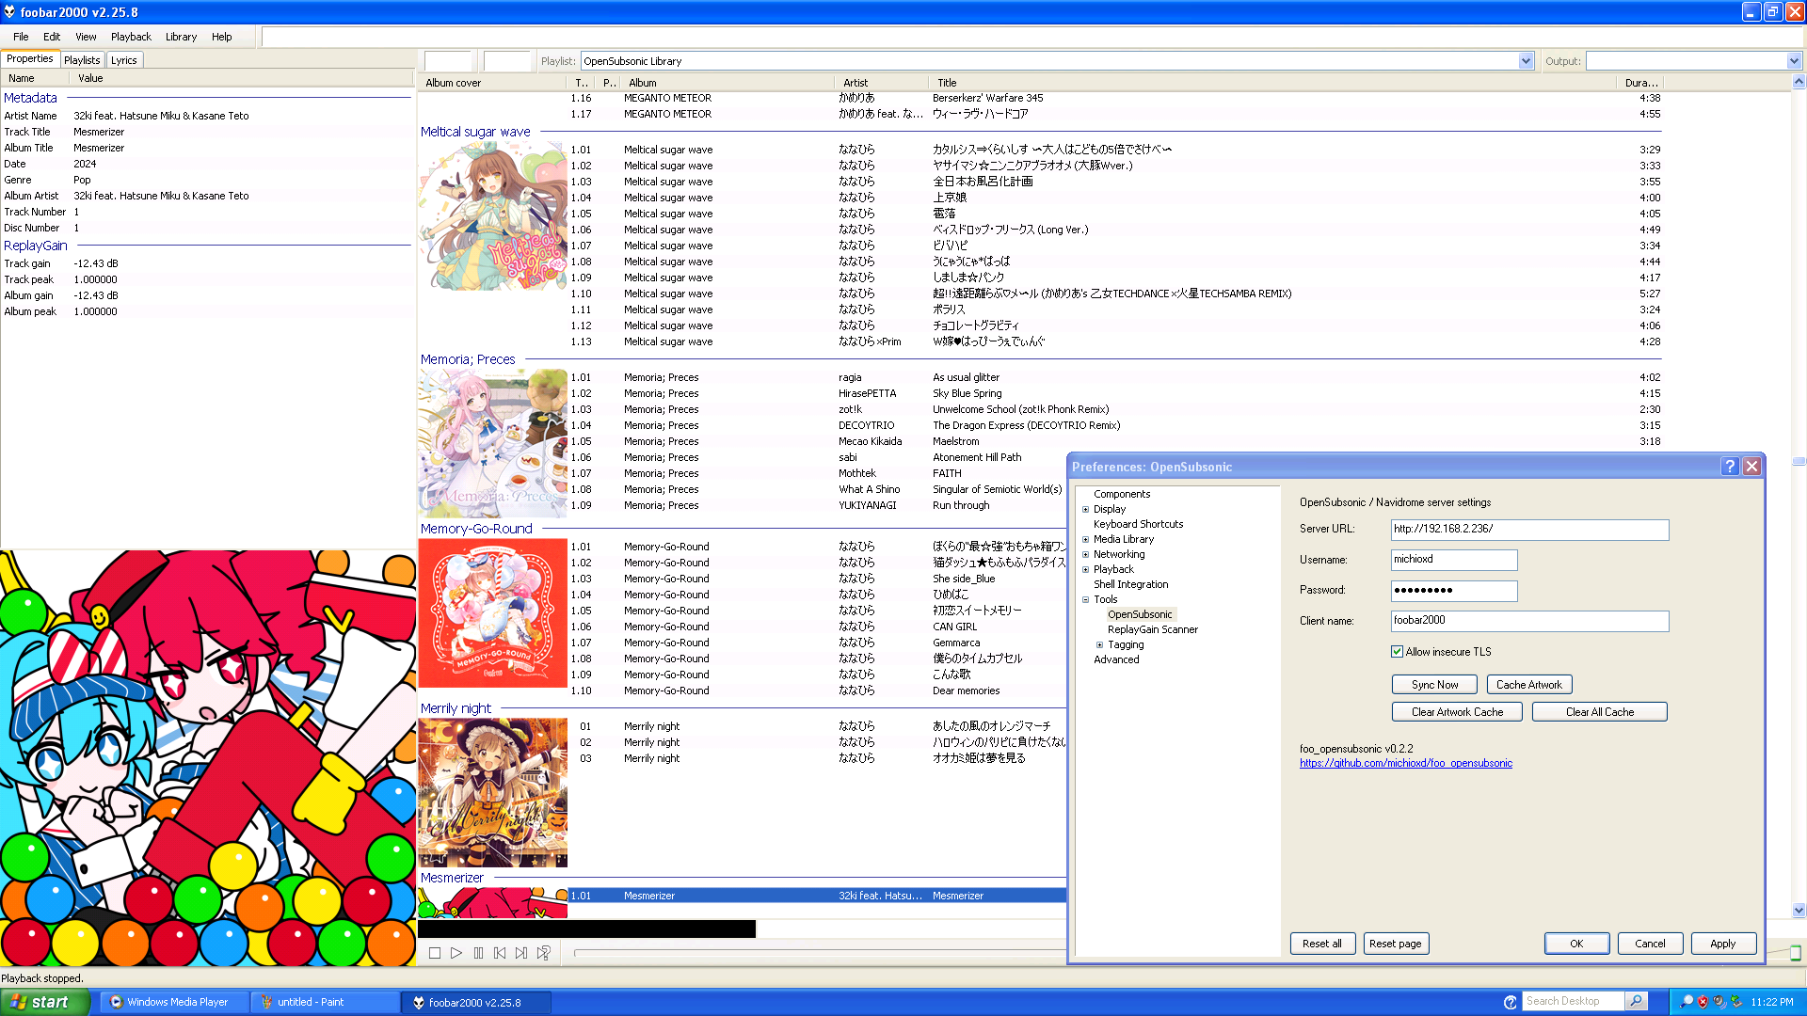Expand the Display preferences node

[1085, 510]
